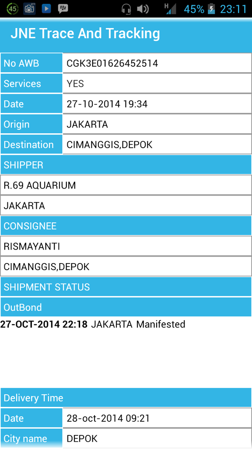The height and width of the screenshot is (449, 252).
Task: Tap AWB number CGK3E01626452514
Action: [x=112, y=63]
